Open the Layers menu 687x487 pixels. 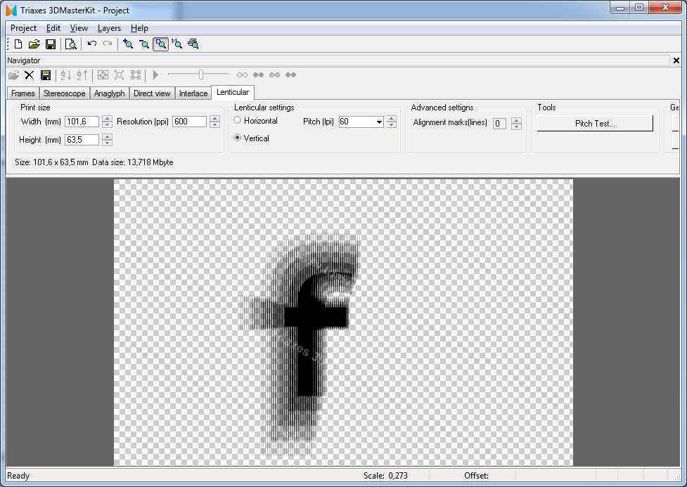(x=109, y=28)
